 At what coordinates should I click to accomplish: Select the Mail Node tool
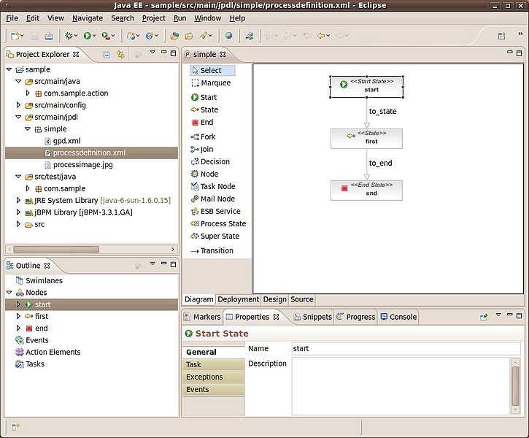(x=212, y=199)
